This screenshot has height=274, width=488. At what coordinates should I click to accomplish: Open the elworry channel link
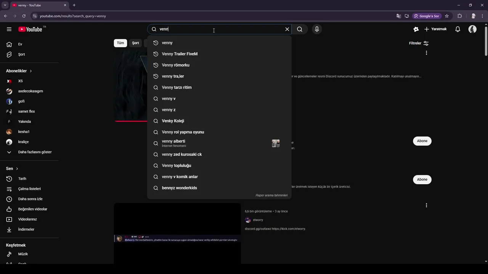pos(258,220)
